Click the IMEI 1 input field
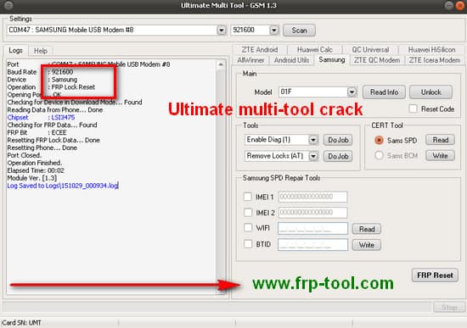 point(312,197)
